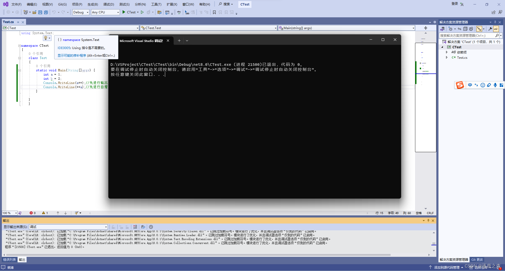Open the CTest.Test class navigation dropdown
This screenshot has width=505, height=271.
209,28
